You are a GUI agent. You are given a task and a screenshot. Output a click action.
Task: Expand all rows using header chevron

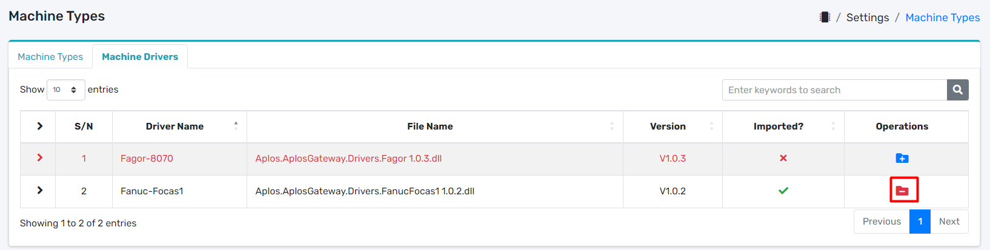39,126
